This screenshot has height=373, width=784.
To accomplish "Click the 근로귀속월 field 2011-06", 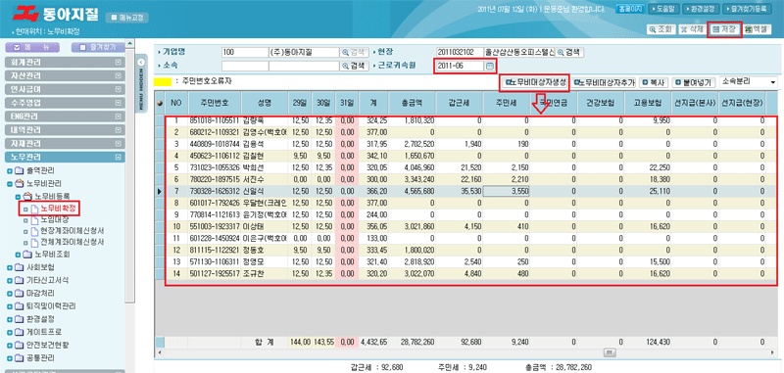I will pos(460,66).
